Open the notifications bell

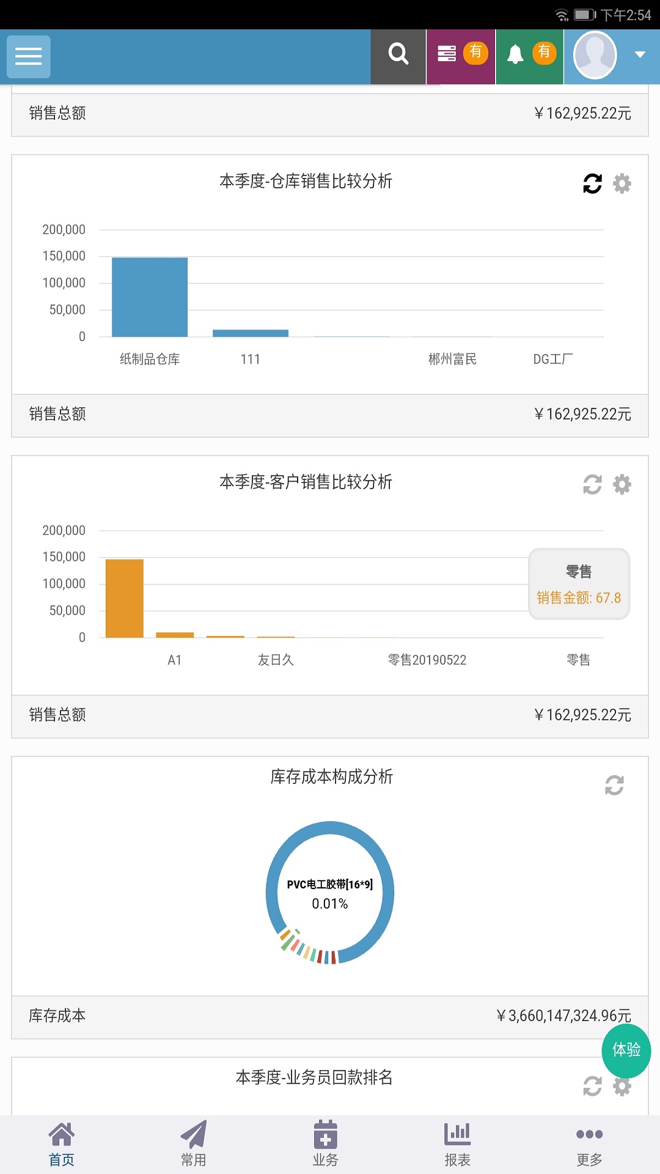point(515,54)
